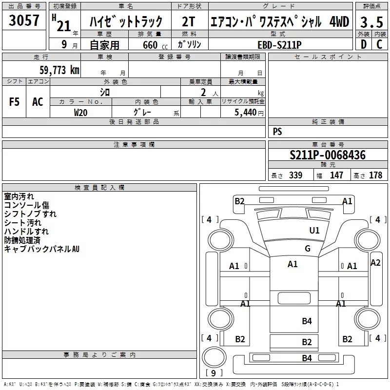Select the B4 mark on truck bed
This screenshot has width=390, height=390.
(x=307, y=321)
